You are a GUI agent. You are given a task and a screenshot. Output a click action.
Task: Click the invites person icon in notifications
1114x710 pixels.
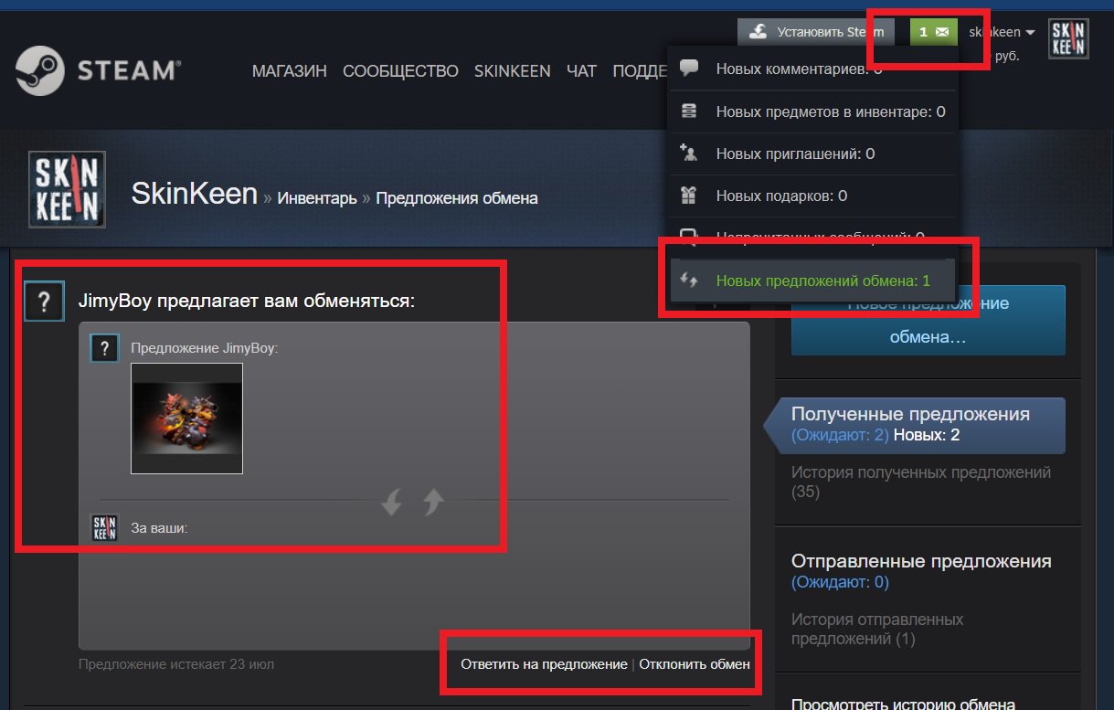(x=689, y=154)
